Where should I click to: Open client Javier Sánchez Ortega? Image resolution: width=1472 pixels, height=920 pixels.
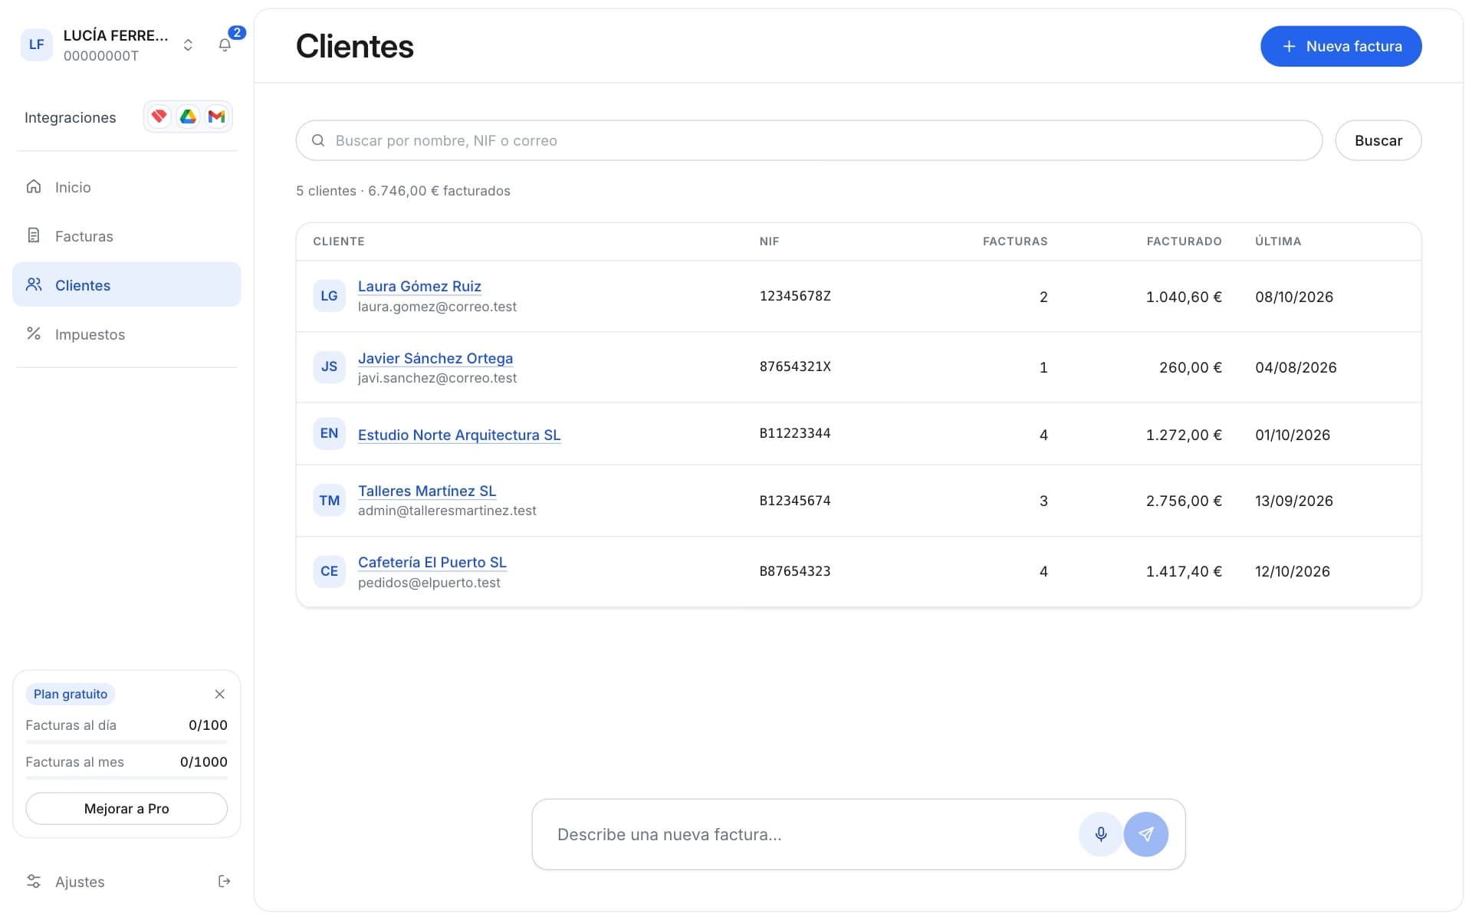(435, 358)
